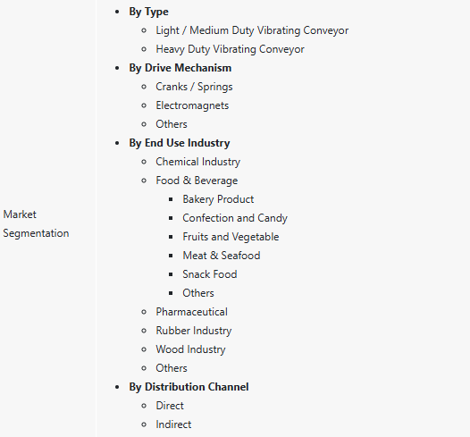Select Rubber Industry list item
470x437 pixels.
tap(194, 331)
